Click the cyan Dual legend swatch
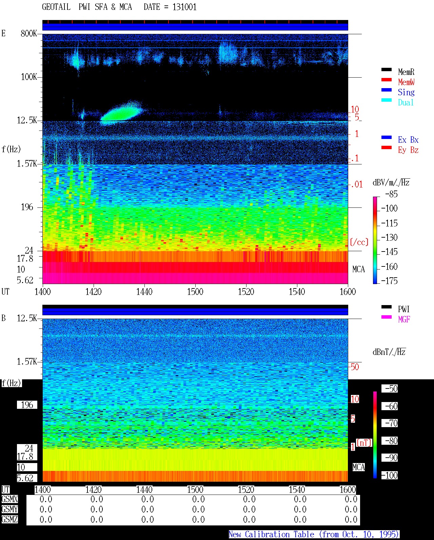The image size is (434, 540). tap(386, 100)
